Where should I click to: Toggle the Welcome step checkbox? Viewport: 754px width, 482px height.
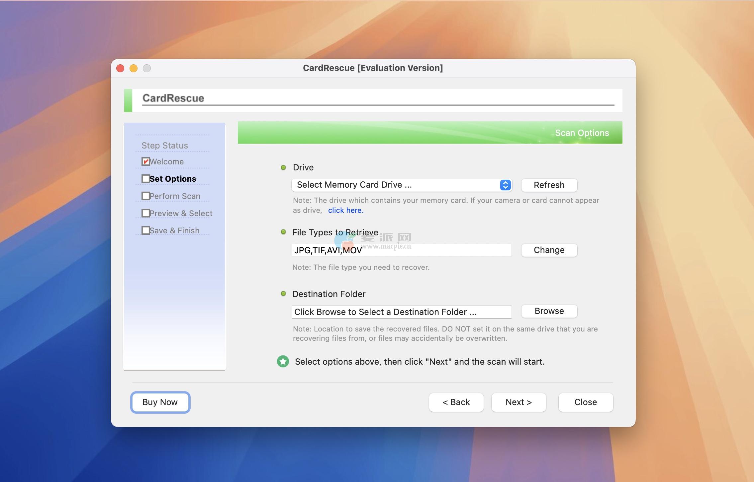point(145,161)
